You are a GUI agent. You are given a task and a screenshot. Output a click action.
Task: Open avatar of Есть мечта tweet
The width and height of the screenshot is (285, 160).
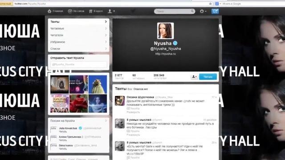coord(120,146)
